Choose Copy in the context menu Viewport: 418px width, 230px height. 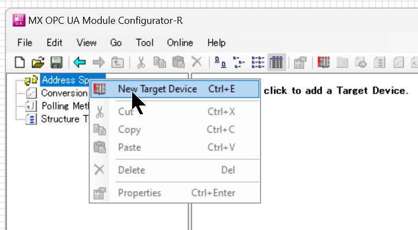coord(175,129)
